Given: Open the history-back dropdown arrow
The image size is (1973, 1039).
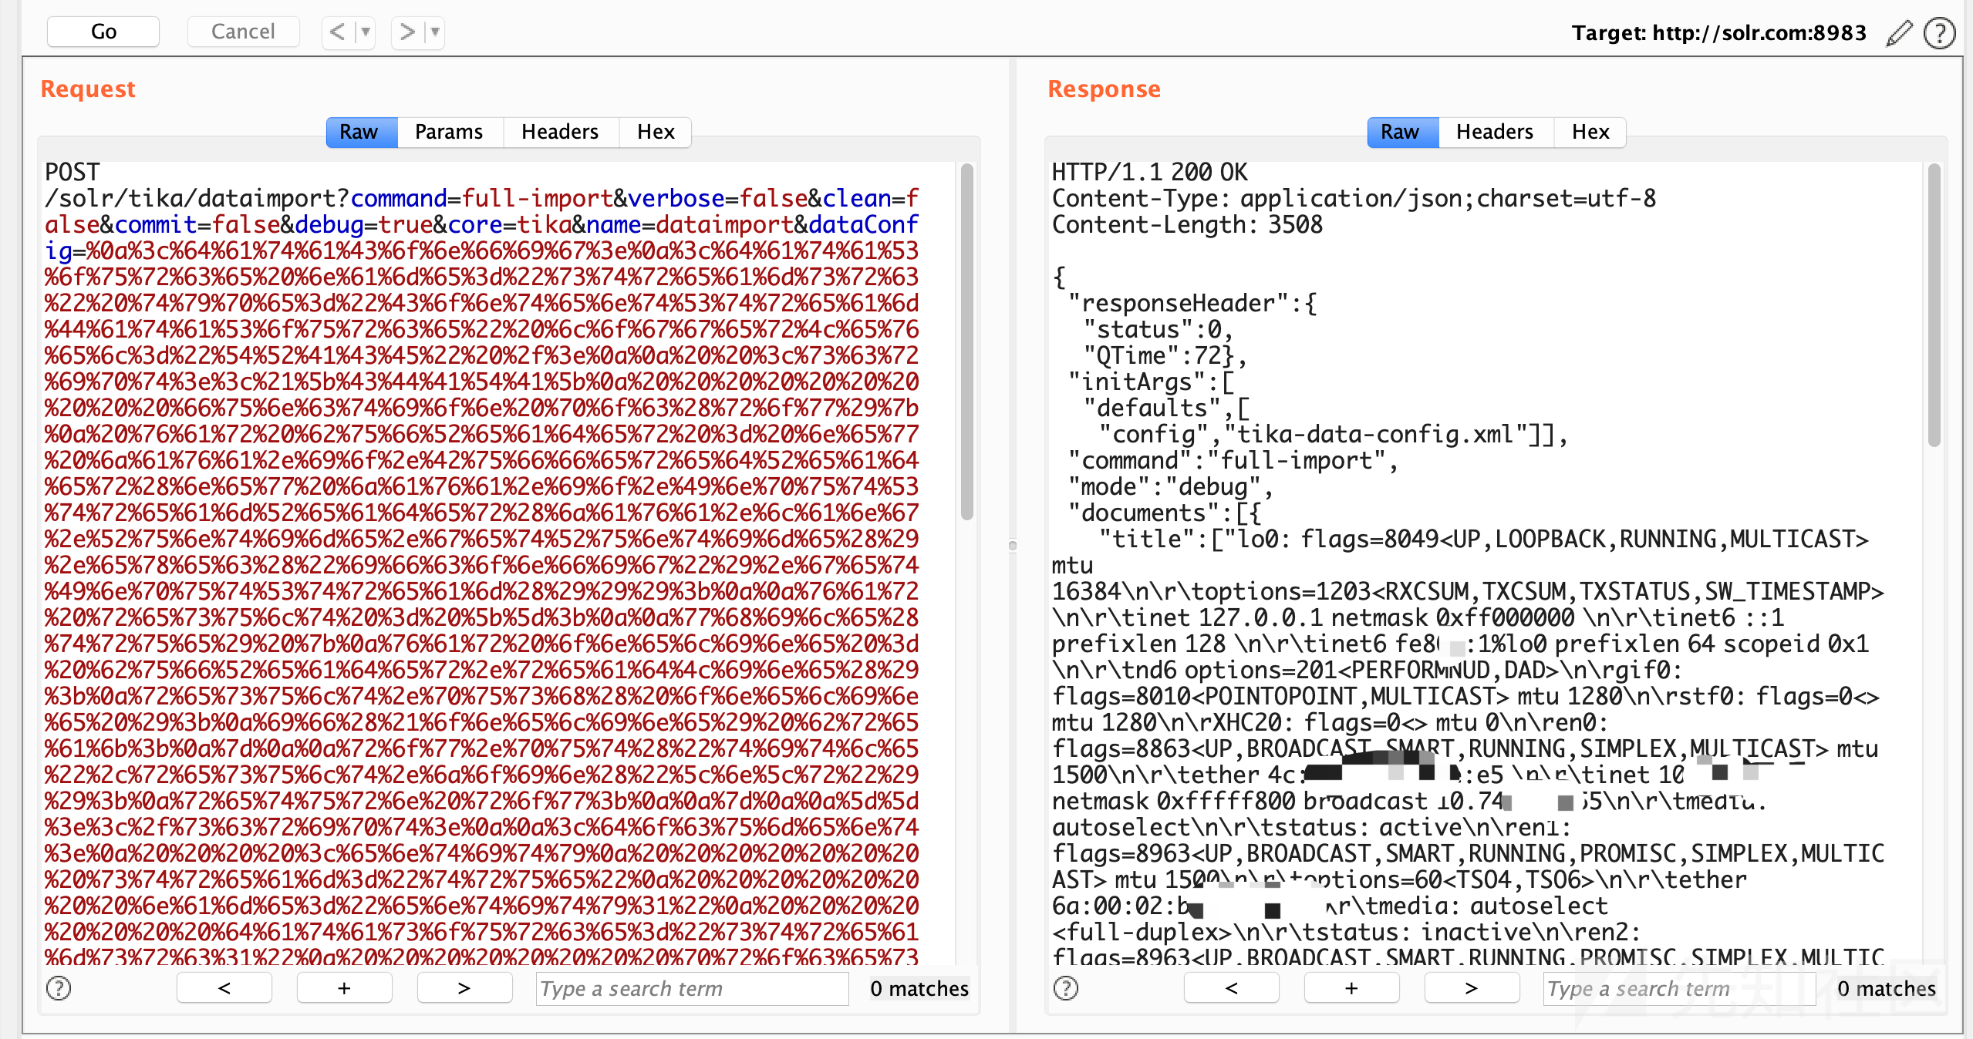Looking at the screenshot, I should point(366,32).
